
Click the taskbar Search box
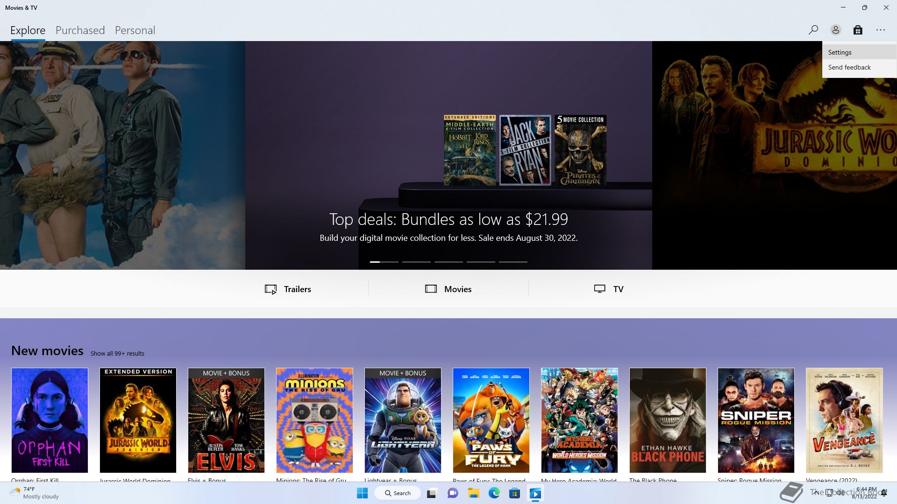[x=398, y=493]
